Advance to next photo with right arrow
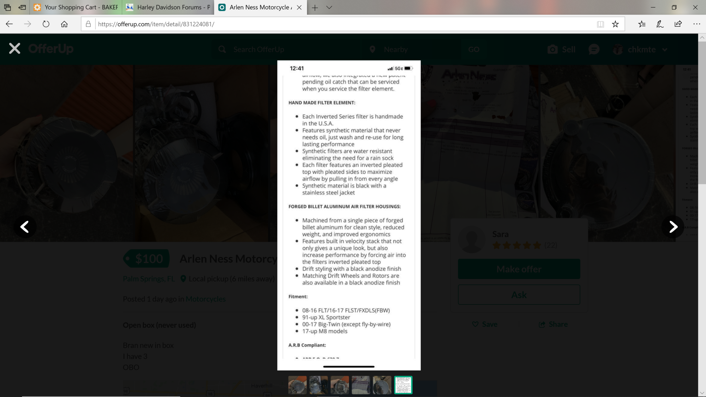The width and height of the screenshot is (706, 397). point(673,227)
